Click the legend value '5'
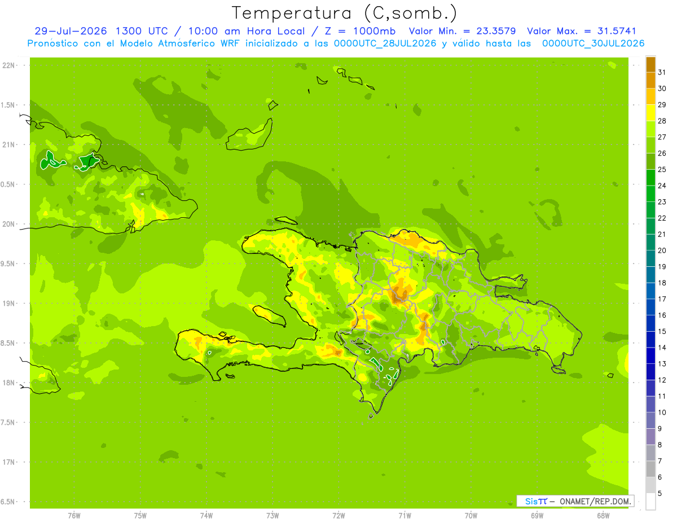This screenshot has width=677, height=523. 660,494
